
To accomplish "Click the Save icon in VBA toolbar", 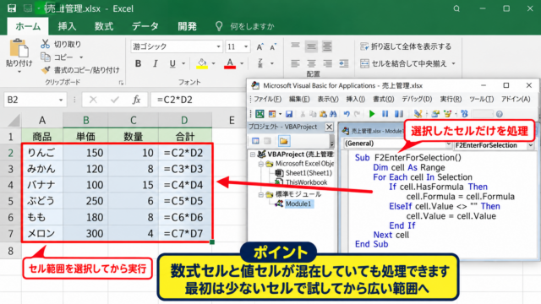I will pyautogui.click(x=289, y=114).
